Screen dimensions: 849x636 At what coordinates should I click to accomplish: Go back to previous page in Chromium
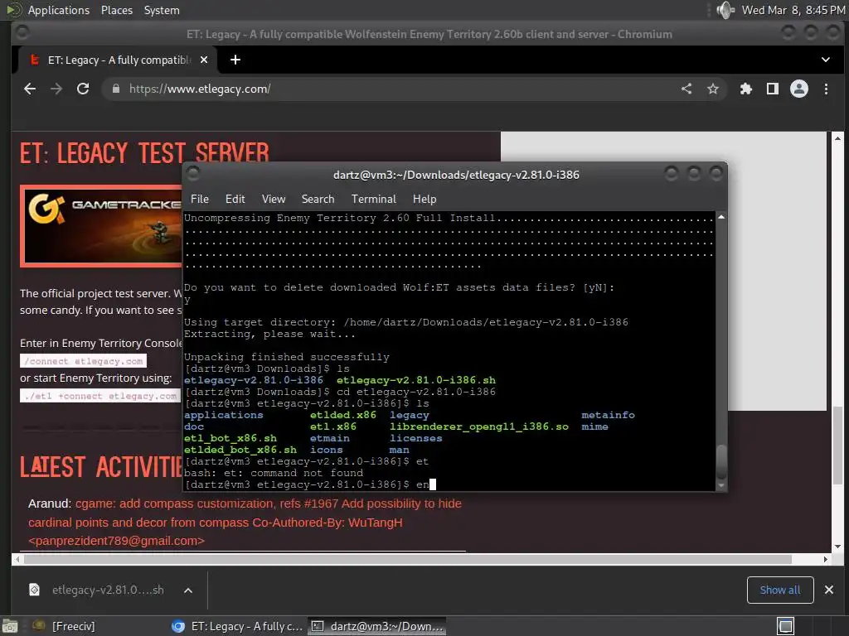[30, 89]
